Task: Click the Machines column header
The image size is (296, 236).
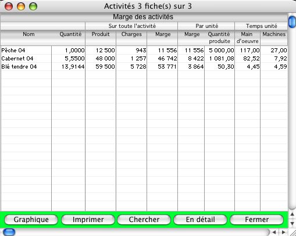Action: (x=274, y=34)
